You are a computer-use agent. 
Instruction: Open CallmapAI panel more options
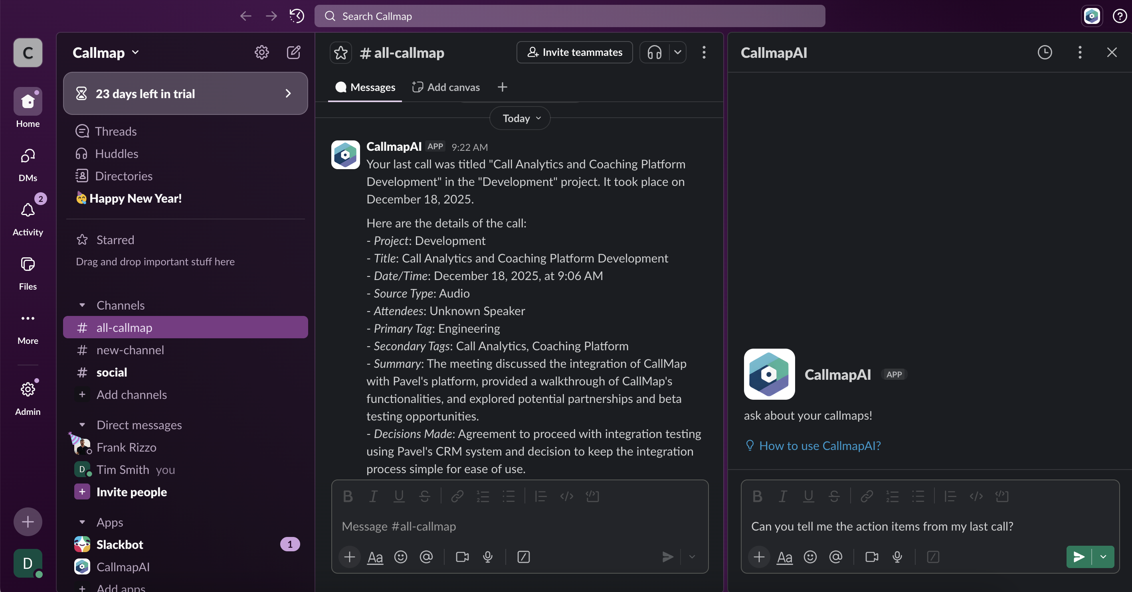[1080, 52]
